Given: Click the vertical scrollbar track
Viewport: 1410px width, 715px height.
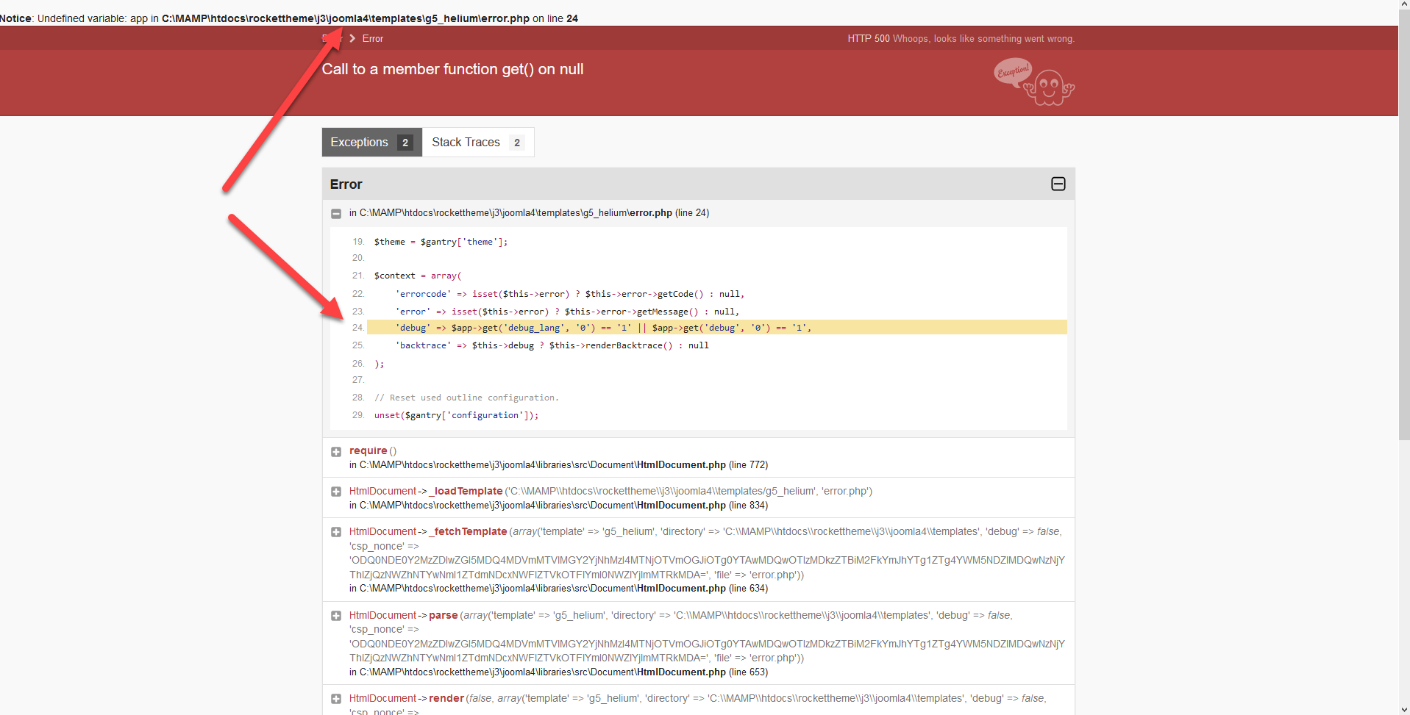Looking at the screenshot, I should pyautogui.click(x=1403, y=367).
